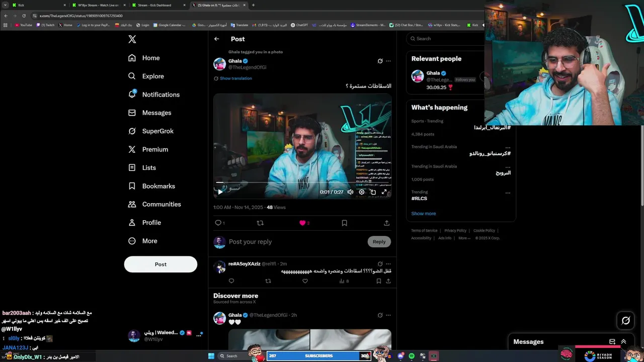Expand the More menu in sidebar

click(x=143, y=241)
